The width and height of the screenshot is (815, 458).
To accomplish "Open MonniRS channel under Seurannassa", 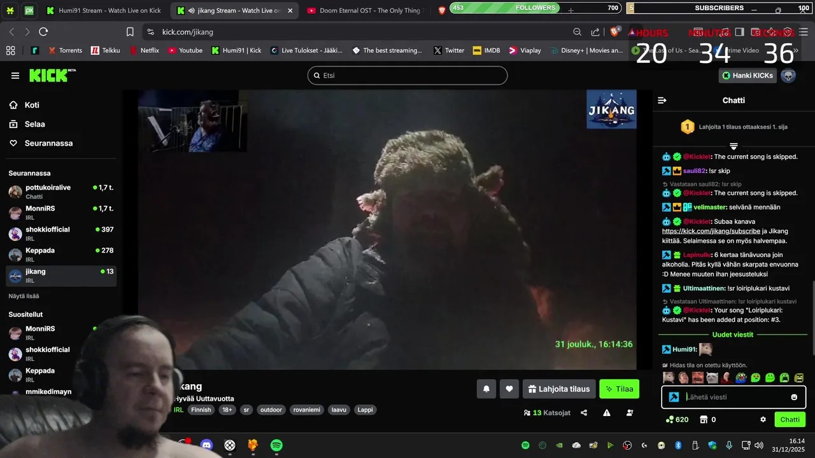I will [x=61, y=212].
